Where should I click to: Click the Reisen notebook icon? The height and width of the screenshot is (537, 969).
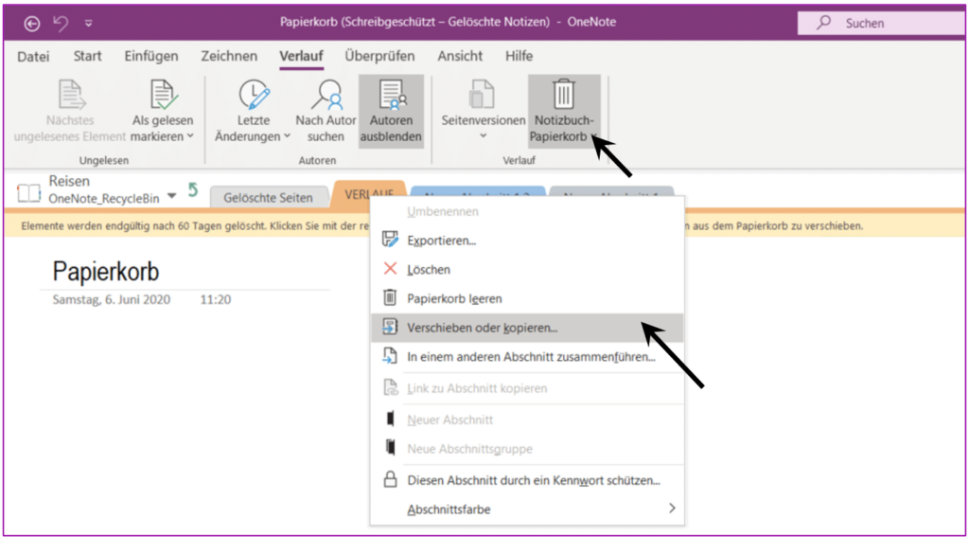(29, 193)
